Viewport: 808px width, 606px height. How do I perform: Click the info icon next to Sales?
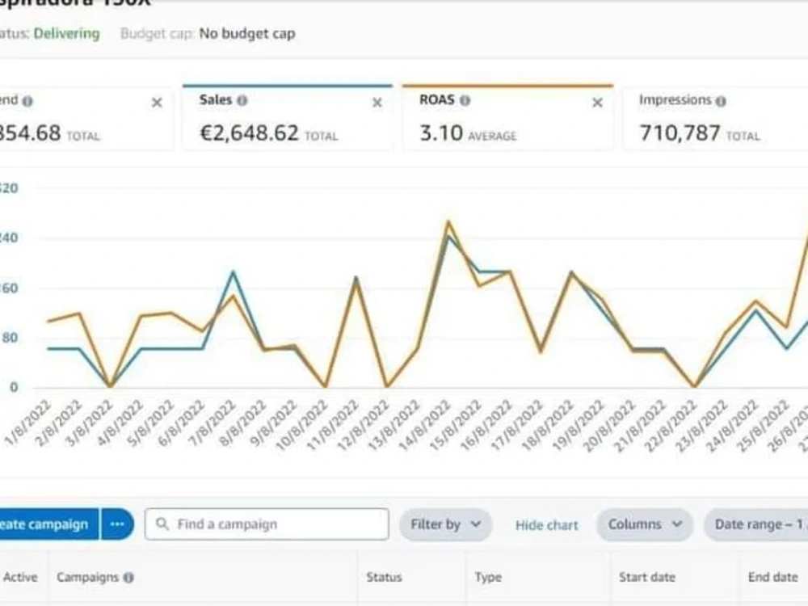[x=242, y=100]
